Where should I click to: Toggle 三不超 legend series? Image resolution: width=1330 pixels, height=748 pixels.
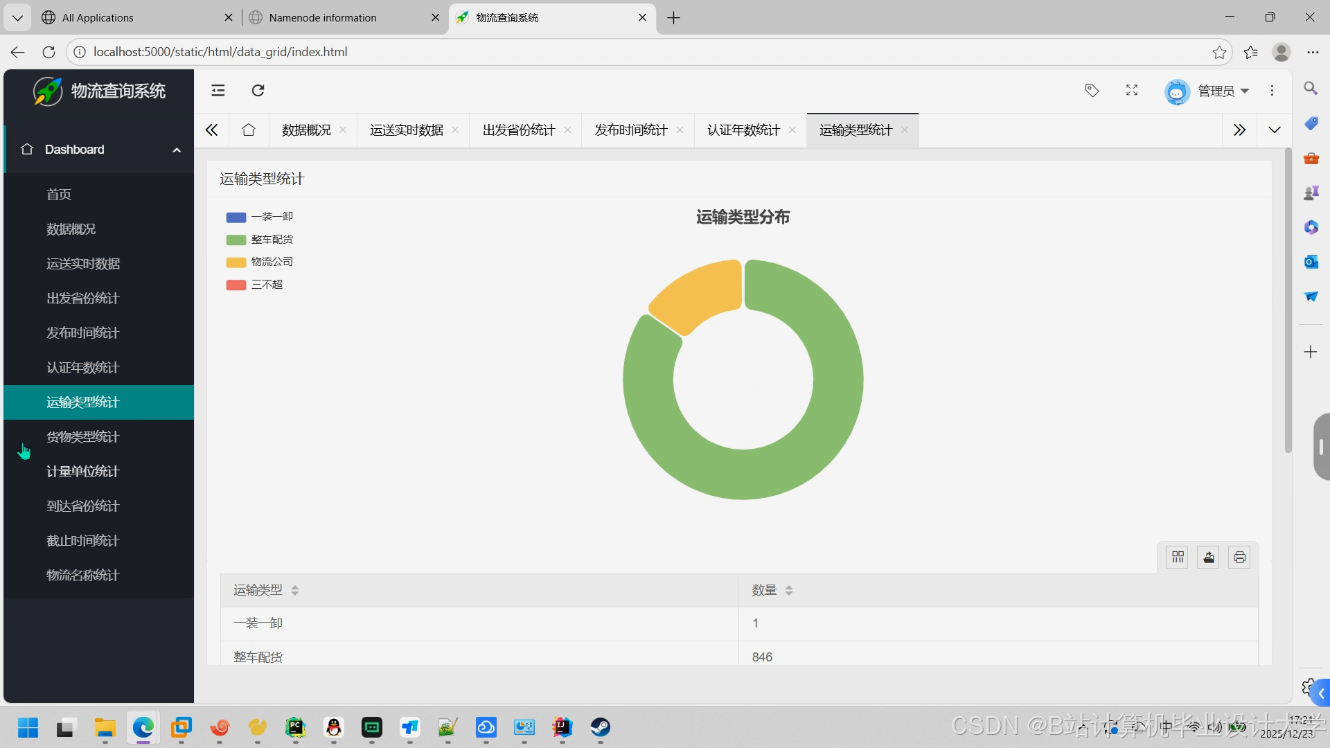tap(266, 285)
